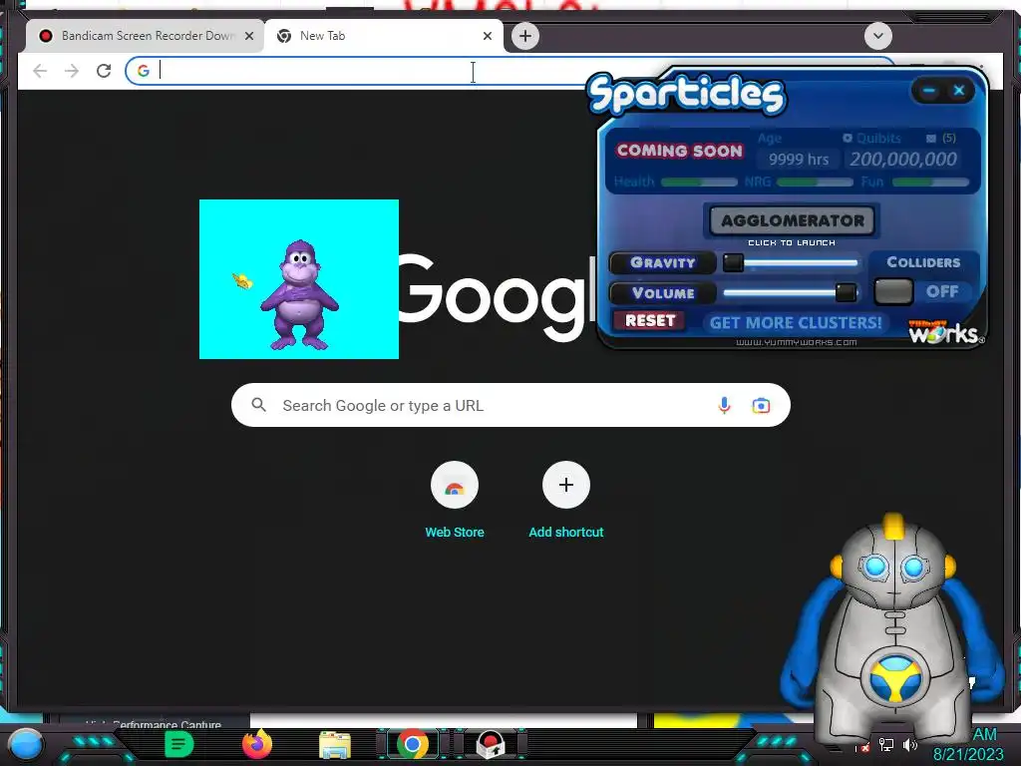Click the www.yummyworks.com link

pyautogui.click(x=796, y=342)
